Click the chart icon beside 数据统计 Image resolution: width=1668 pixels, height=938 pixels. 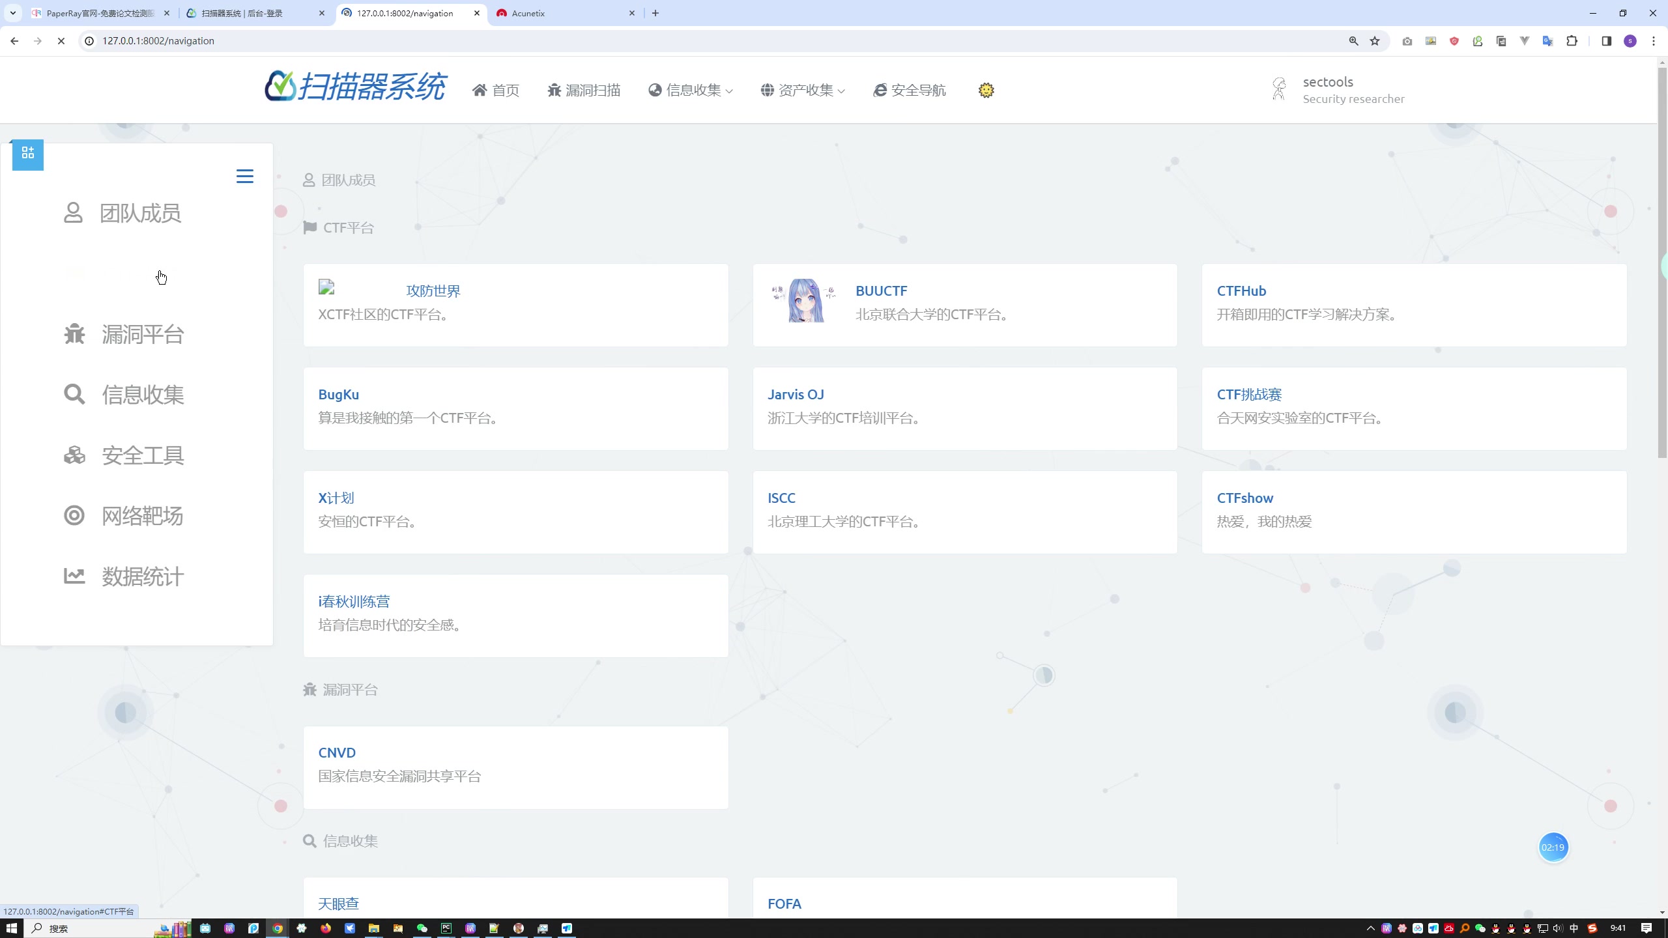point(74,576)
